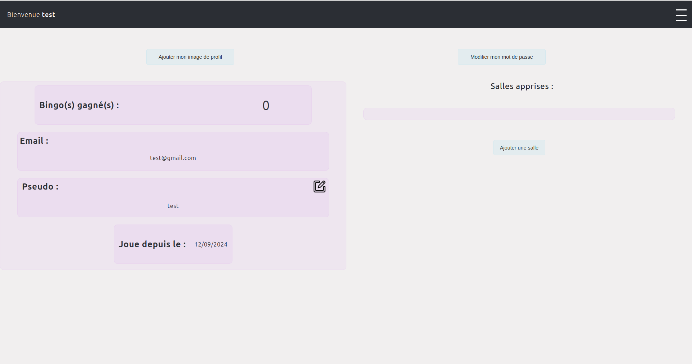This screenshot has width=692, height=364.
Task: Click 'Modifier mon mot de passe' button
Action: [x=501, y=57]
